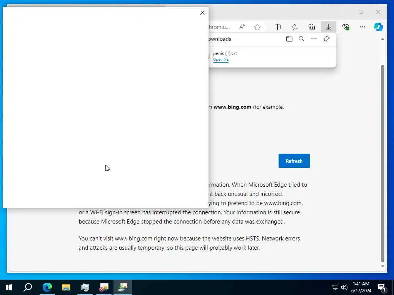Click the www.bing.com bold text

click(232, 107)
